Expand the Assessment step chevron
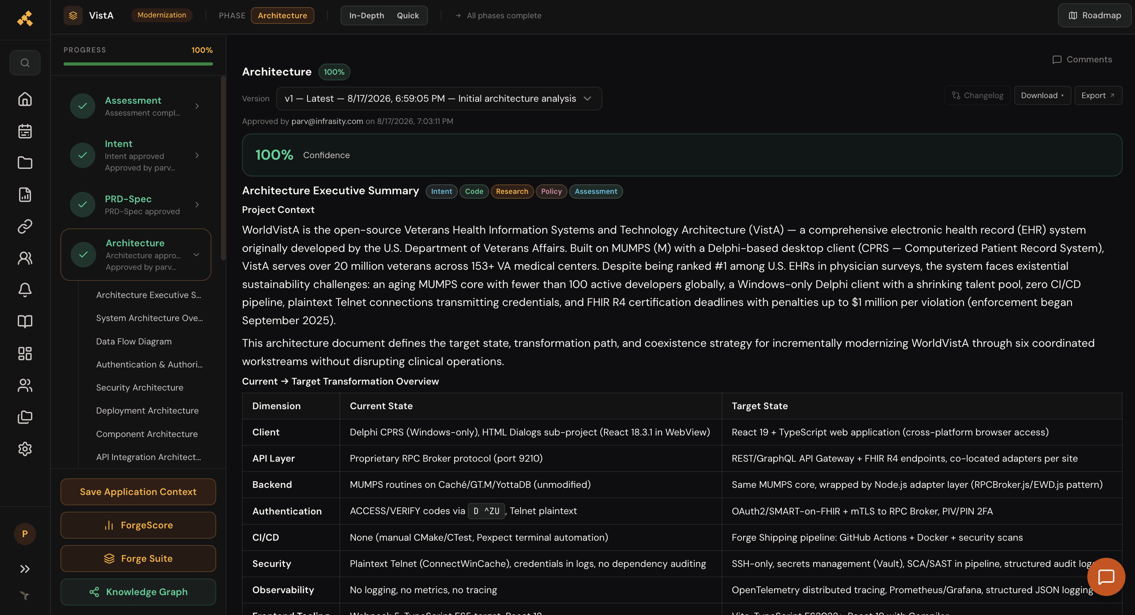Image resolution: width=1135 pixels, height=615 pixels. click(197, 106)
